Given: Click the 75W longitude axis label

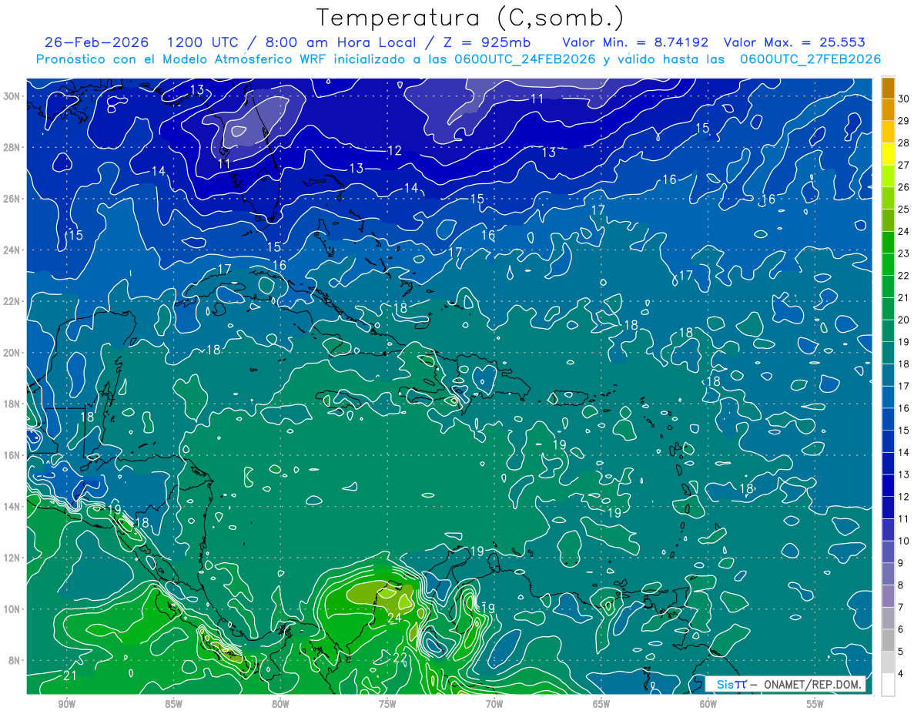Looking at the screenshot, I should [387, 704].
